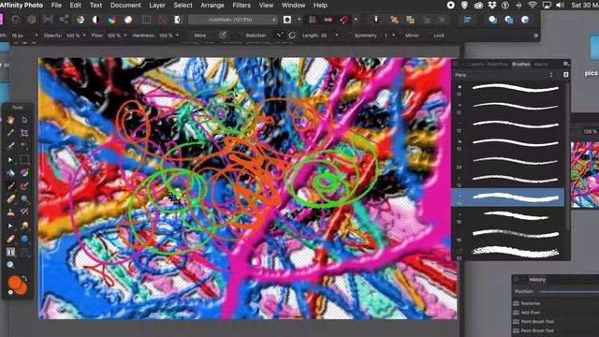
Task: Enable the Symmetry checkbox
Action: [x=349, y=36]
